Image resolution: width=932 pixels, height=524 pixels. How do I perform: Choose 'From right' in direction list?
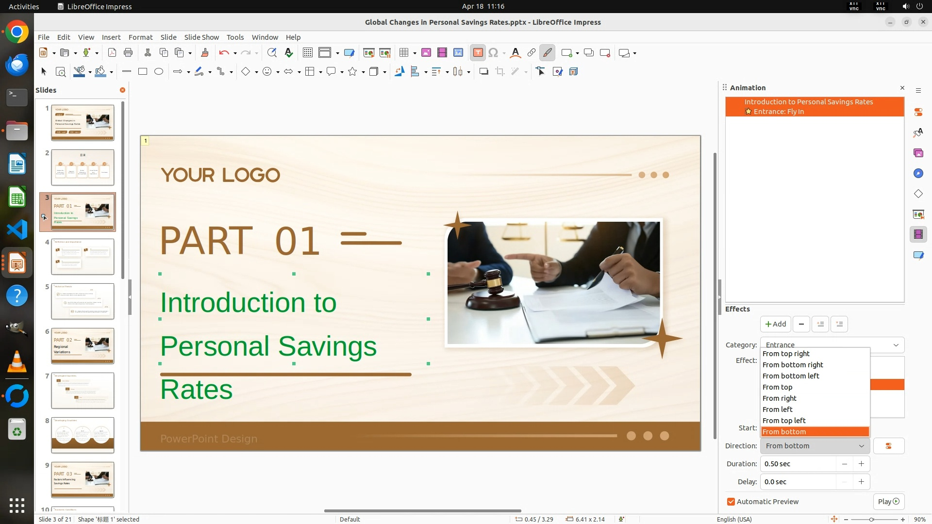(780, 398)
